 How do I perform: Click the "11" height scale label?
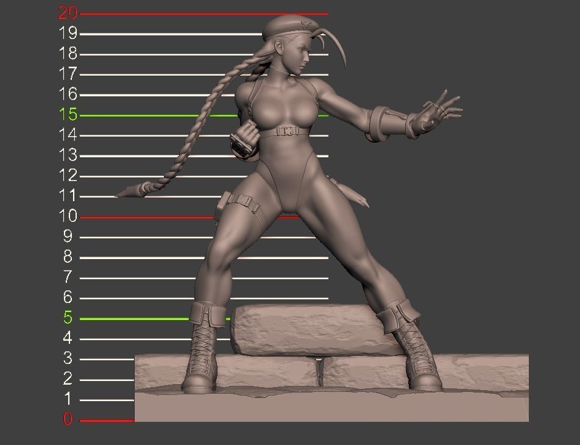click(68, 196)
